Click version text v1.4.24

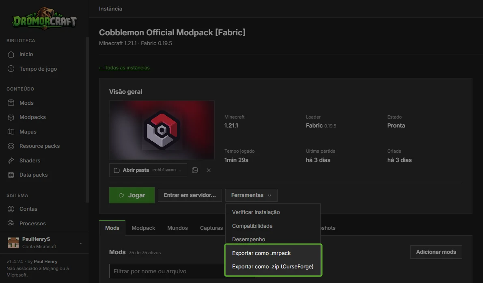pyautogui.click(x=15, y=261)
